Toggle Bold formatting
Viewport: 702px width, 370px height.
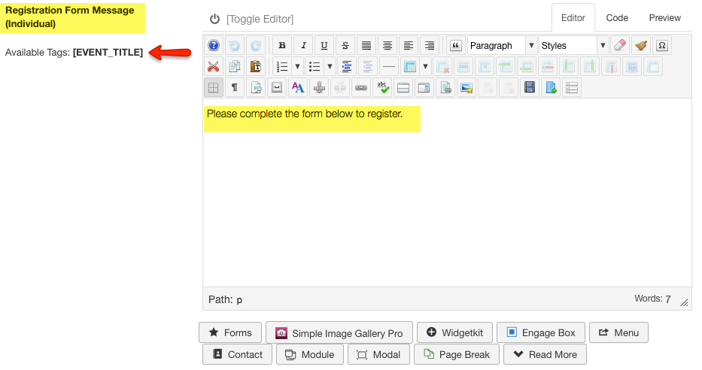(x=282, y=45)
